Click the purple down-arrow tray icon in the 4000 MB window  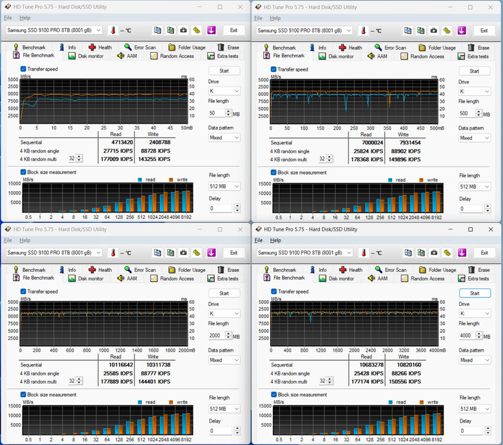click(462, 252)
